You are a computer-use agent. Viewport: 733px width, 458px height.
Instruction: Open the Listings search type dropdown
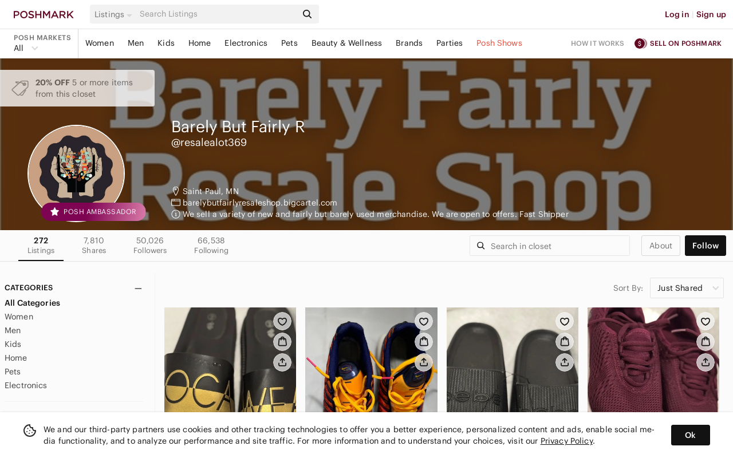[x=113, y=14]
